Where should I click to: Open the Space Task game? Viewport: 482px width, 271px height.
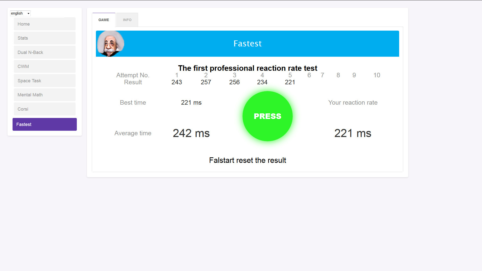point(45,81)
